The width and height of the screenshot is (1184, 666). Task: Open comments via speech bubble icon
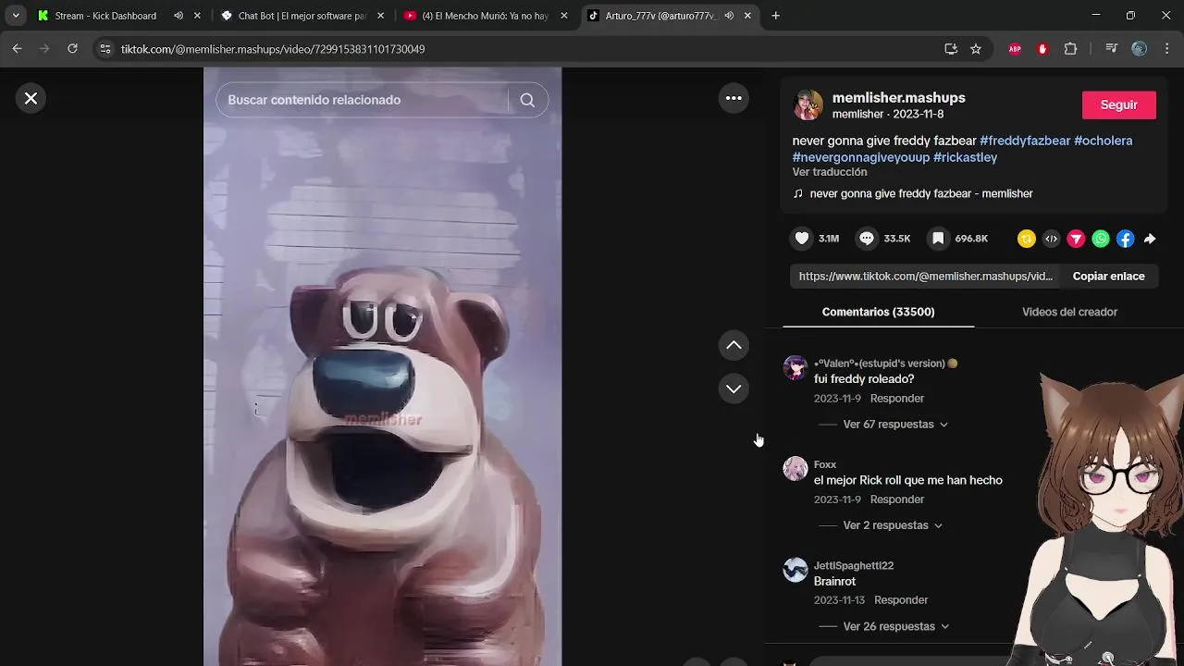tap(867, 239)
